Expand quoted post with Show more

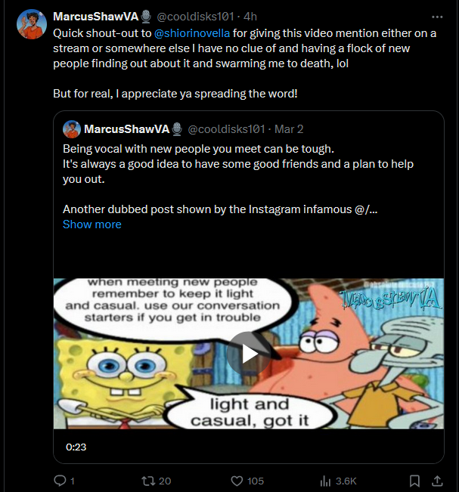[x=92, y=224]
